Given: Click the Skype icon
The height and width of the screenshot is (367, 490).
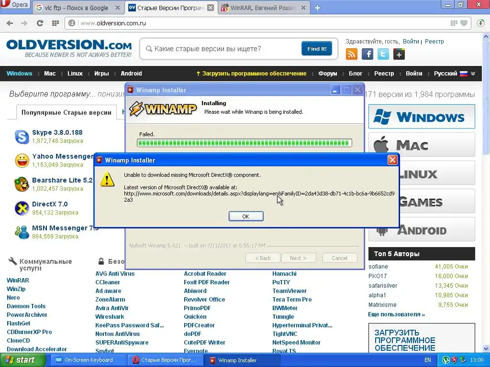Looking at the screenshot, I should 22,137.
